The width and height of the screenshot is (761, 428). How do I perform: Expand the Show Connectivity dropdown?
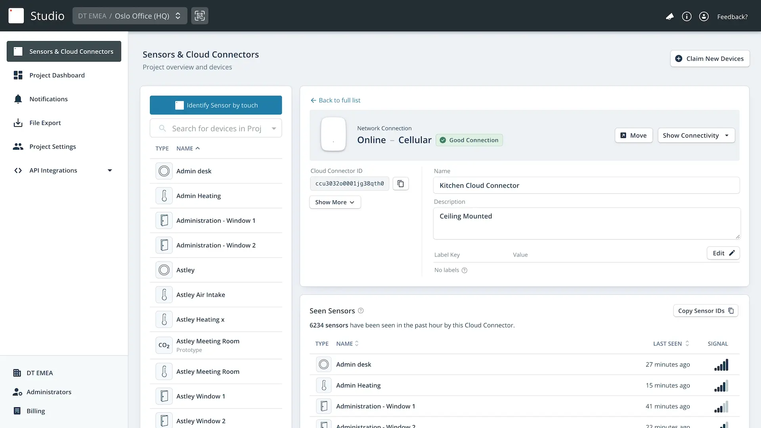point(696,136)
